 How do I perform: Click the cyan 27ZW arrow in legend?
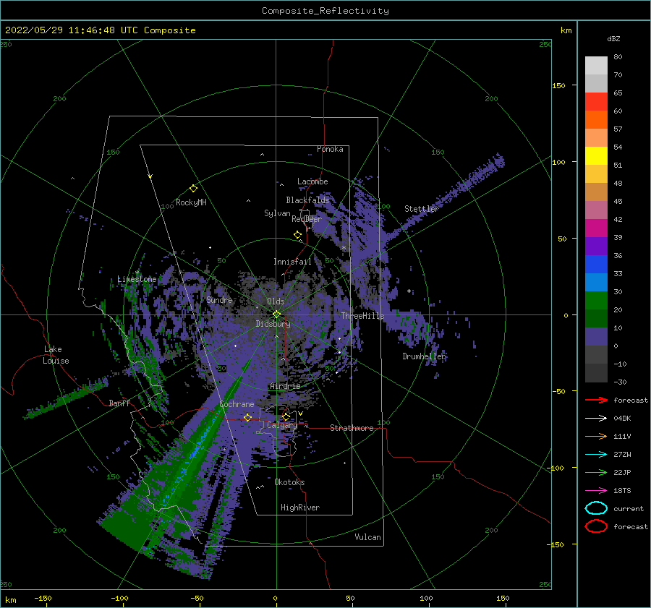(x=596, y=455)
